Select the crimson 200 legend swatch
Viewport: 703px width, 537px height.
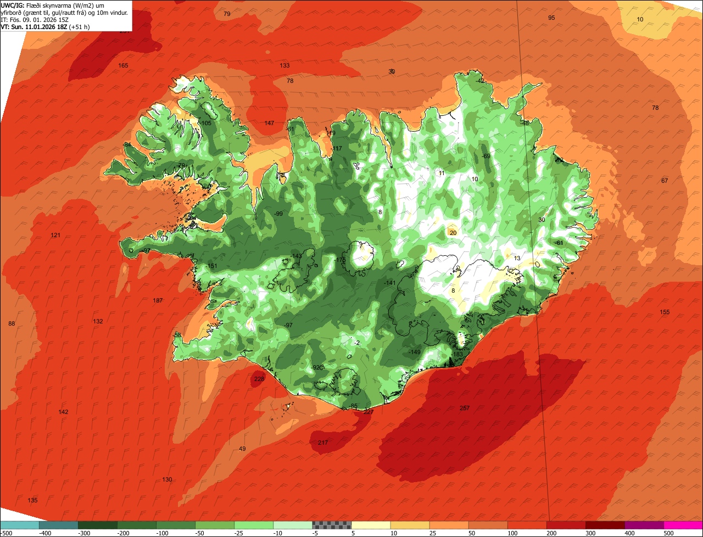coord(566,525)
